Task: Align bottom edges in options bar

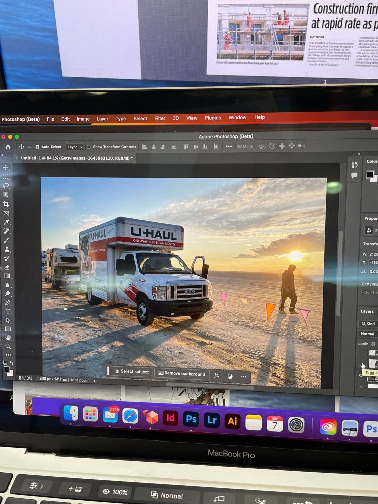Action: [x=205, y=147]
